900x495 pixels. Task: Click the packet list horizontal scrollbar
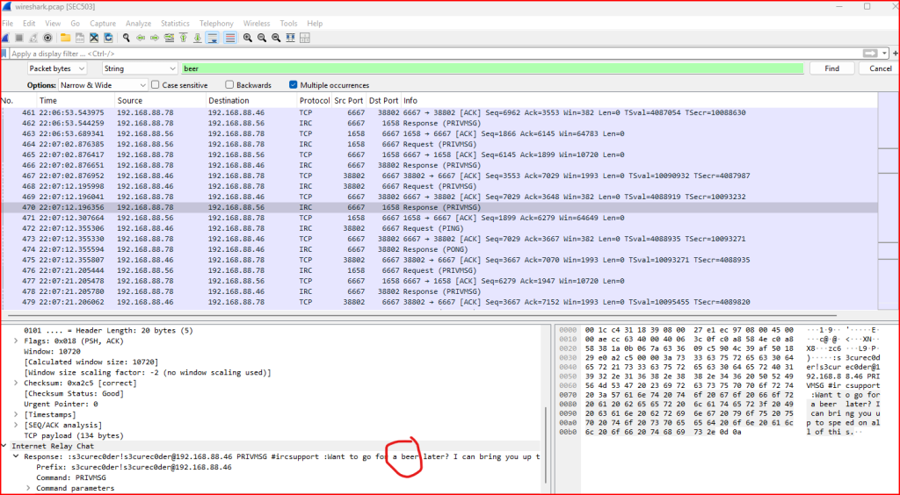click(422, 314)
